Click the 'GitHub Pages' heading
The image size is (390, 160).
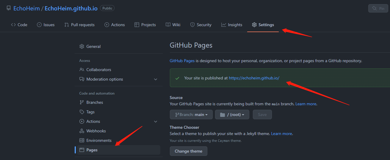191,46
